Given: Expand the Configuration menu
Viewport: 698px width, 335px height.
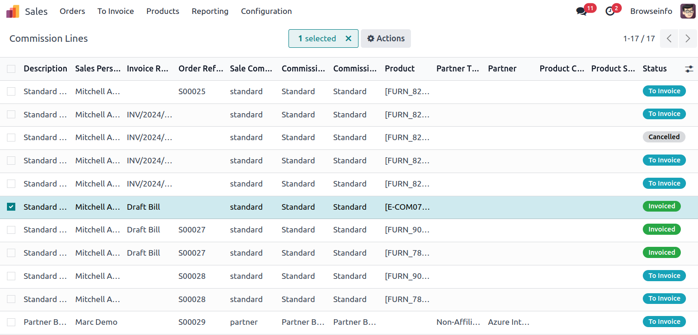Looking at the screenshot, I should [266, 11].
